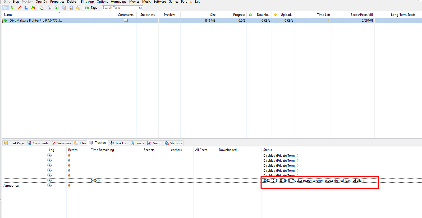The width and height of the screenshot is (422, 218).
Task: Switch to the Summary tab
Action: point(61,143)
